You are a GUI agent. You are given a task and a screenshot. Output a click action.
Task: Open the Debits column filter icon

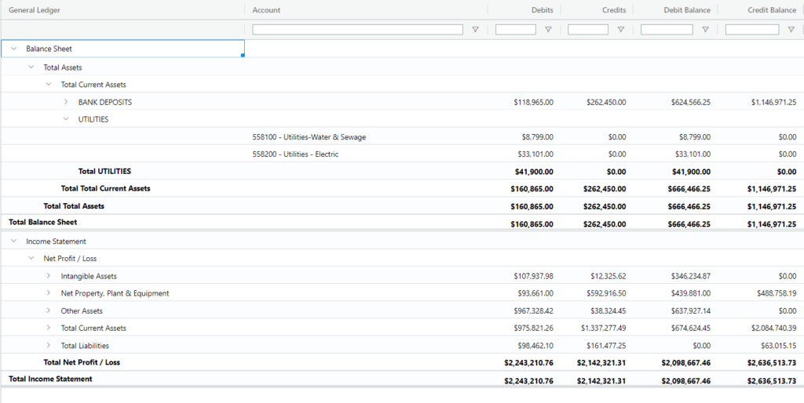(x=548, y=30)
